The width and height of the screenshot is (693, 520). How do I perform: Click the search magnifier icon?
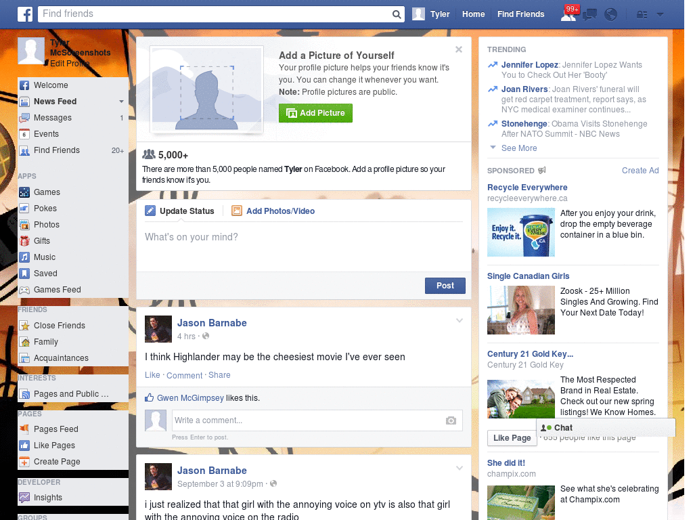click(x=397, y=14)
